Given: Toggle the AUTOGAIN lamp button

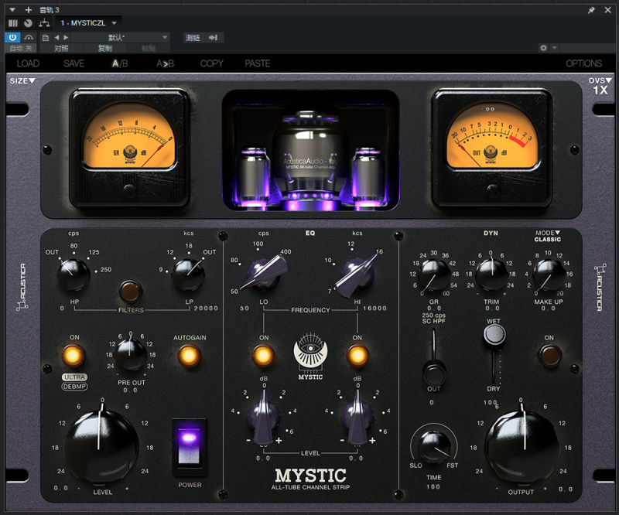Looking at the screenshot, I should [189, 356].
